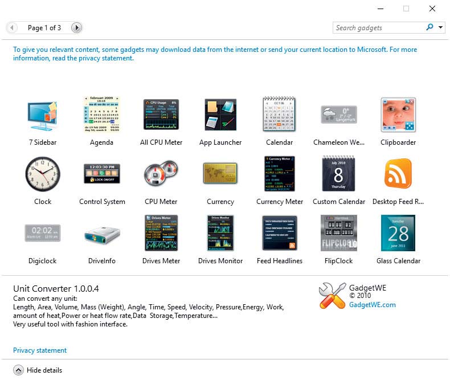Select the DriveInfo gadget icon
The image size is (450, 384).
click(102, 235)
